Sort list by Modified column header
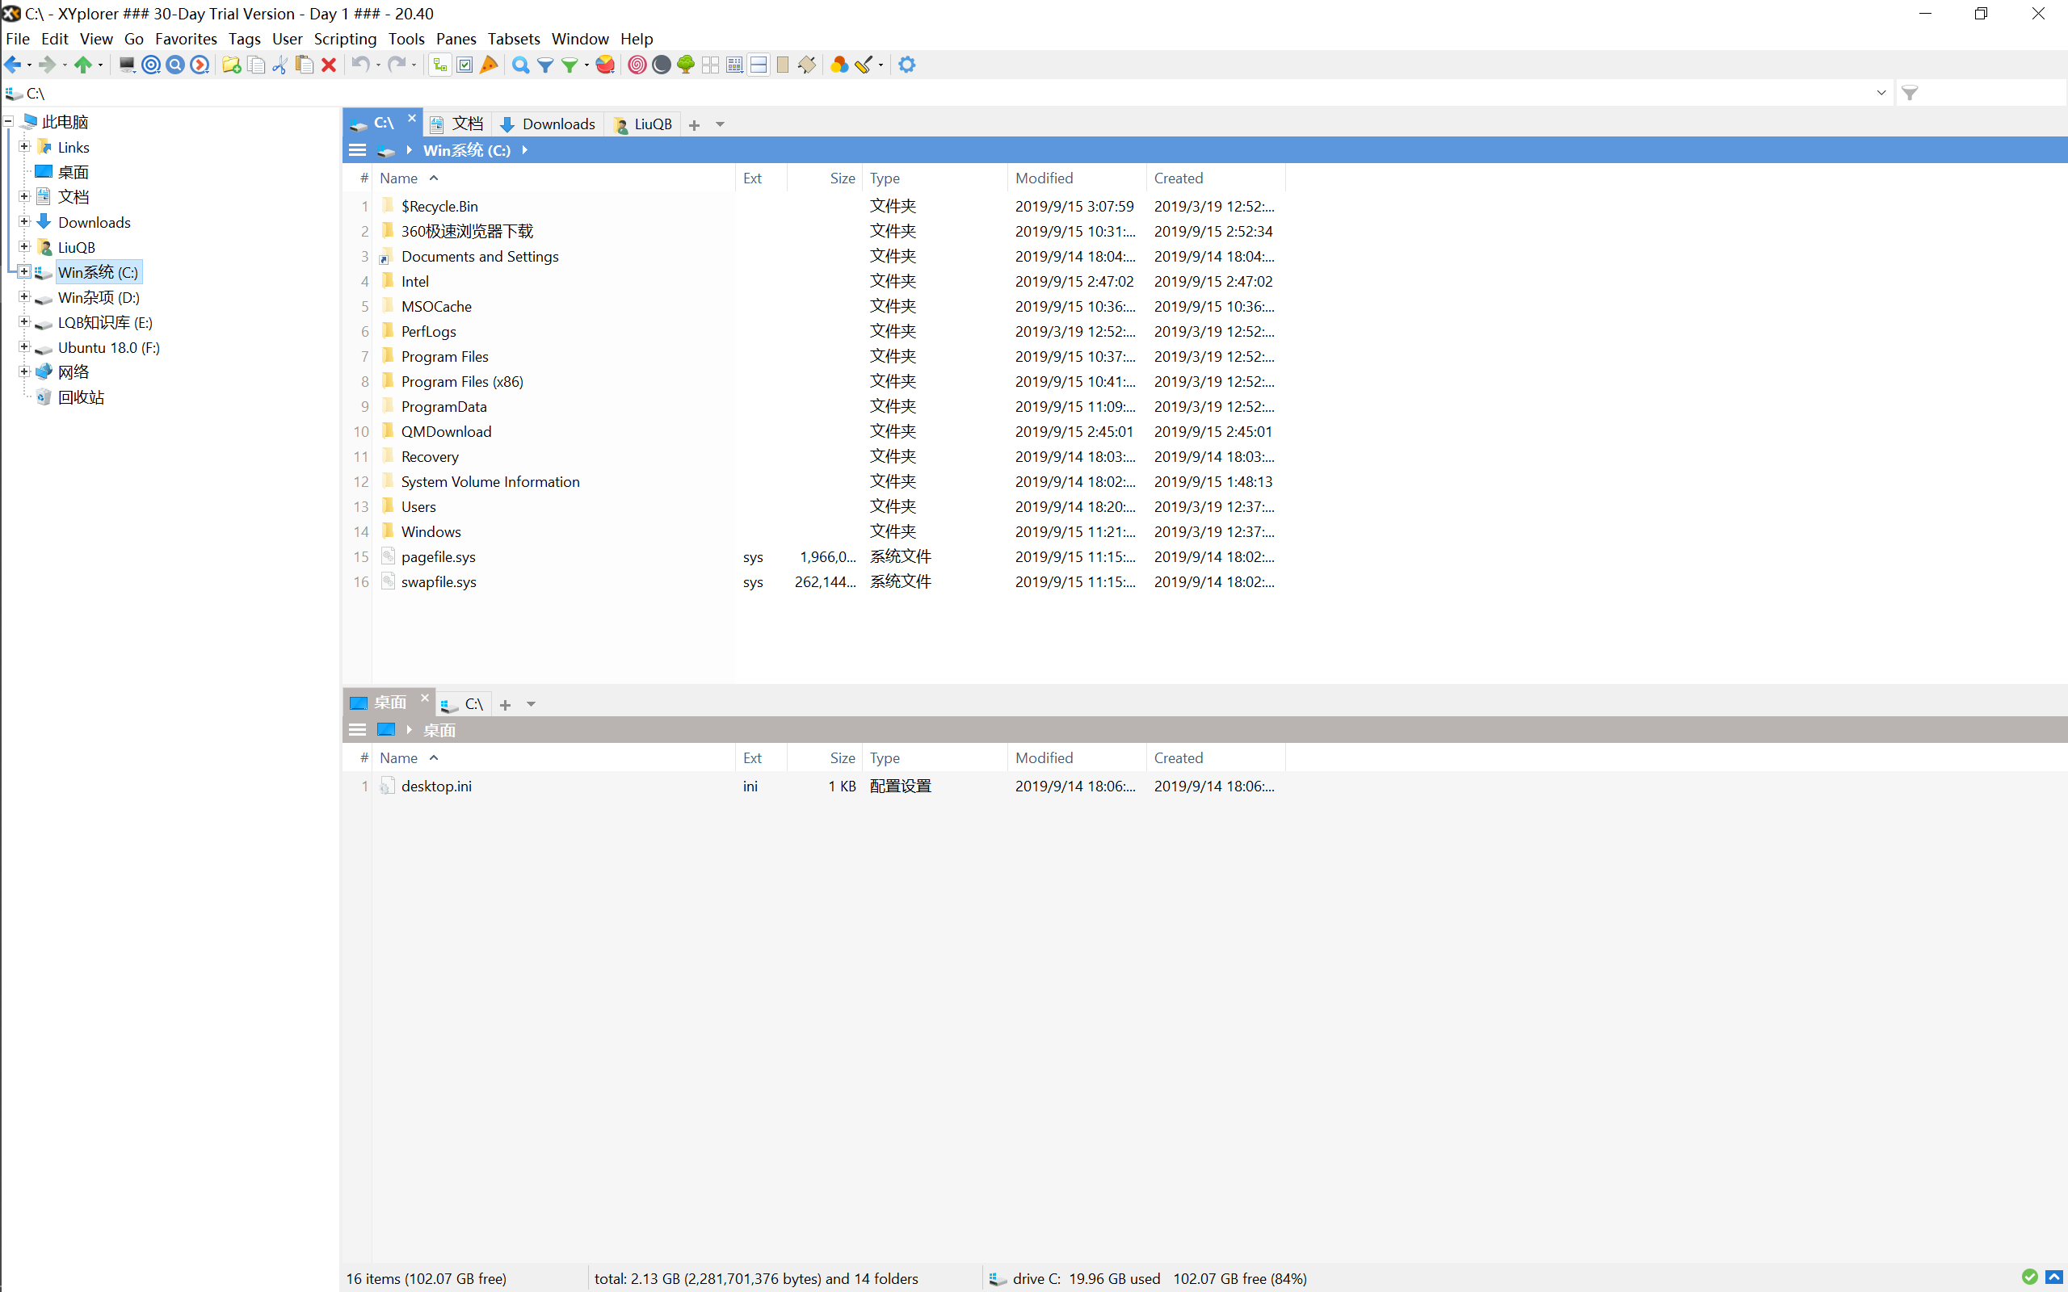 pos(1044,178)
